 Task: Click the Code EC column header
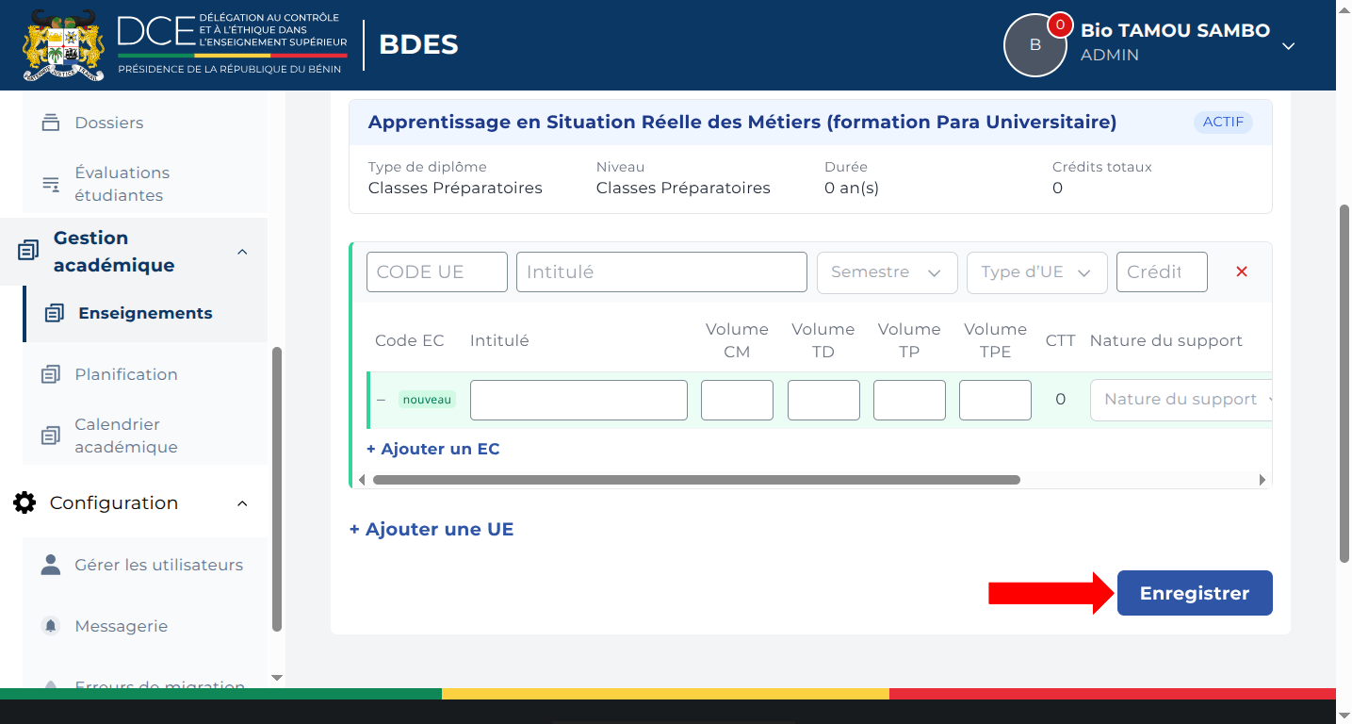pyautogui.click(x=409, y=340)
